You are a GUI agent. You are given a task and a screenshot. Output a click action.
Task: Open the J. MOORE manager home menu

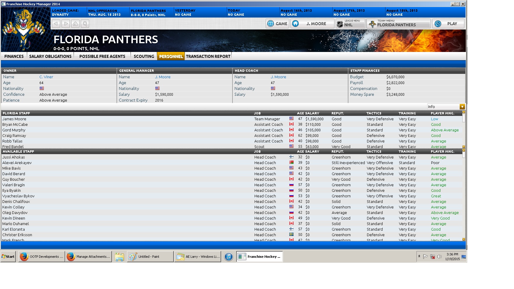pos(312,24)
